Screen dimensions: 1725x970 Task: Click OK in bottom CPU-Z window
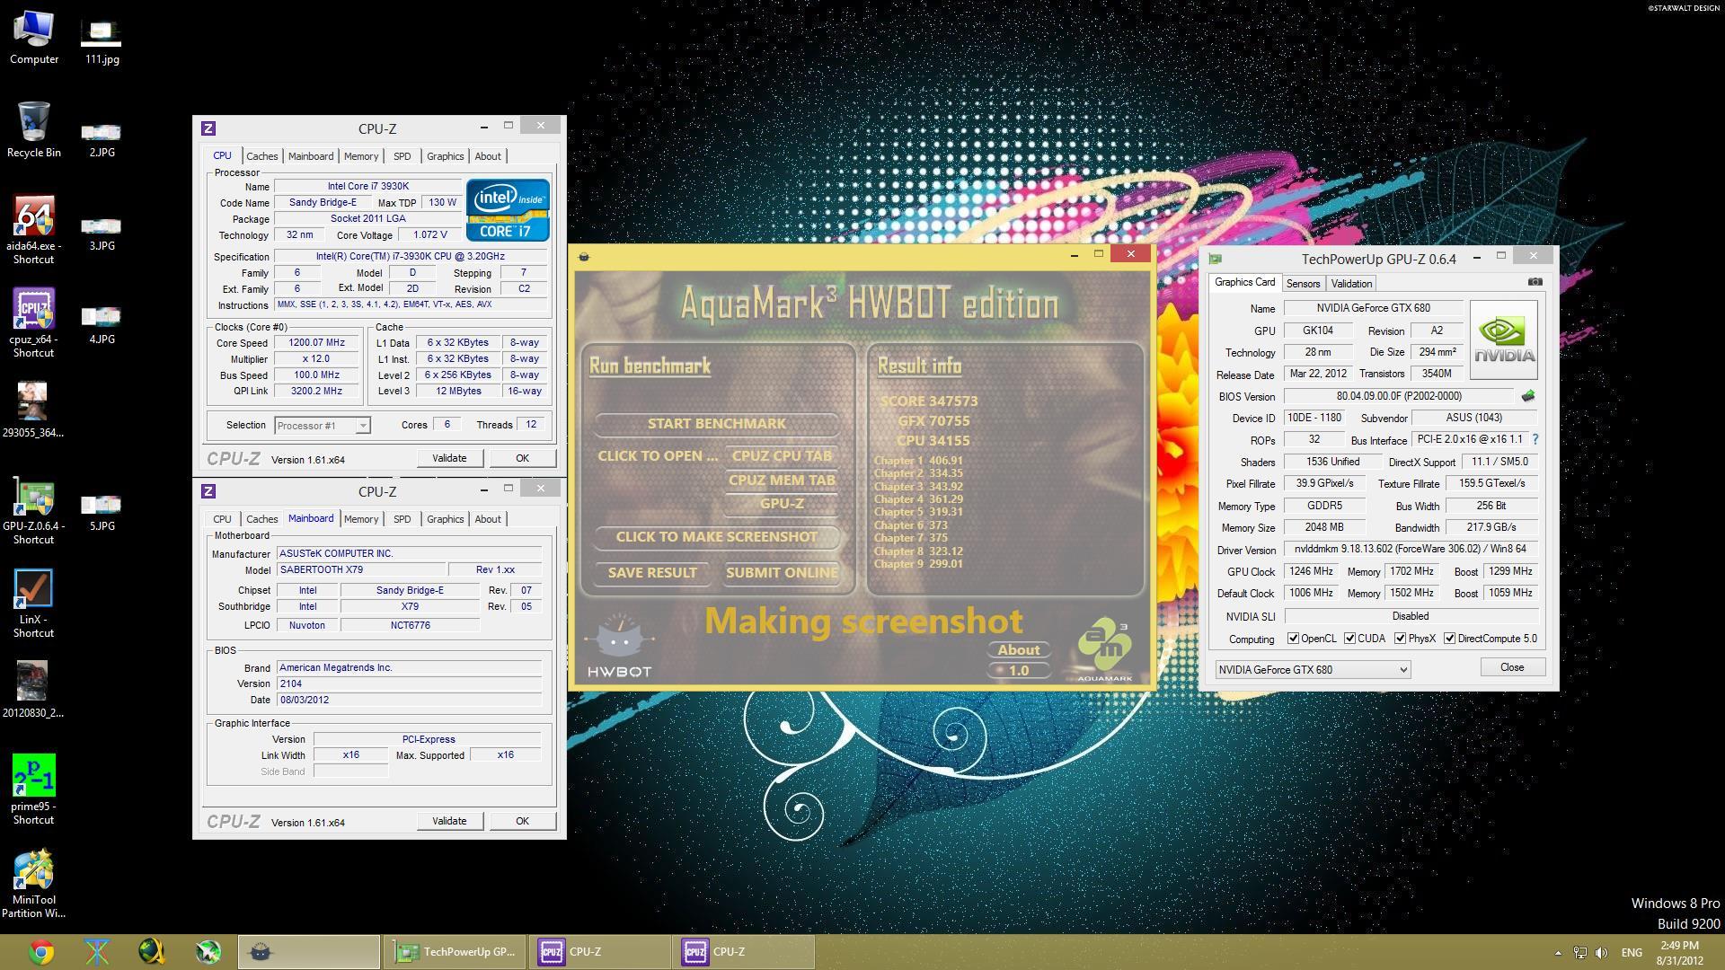coord(522,821)
